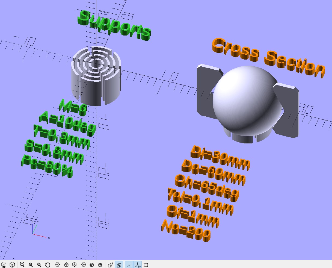Click the orange 'Tol=0.1mm' label

click(200, 202)
